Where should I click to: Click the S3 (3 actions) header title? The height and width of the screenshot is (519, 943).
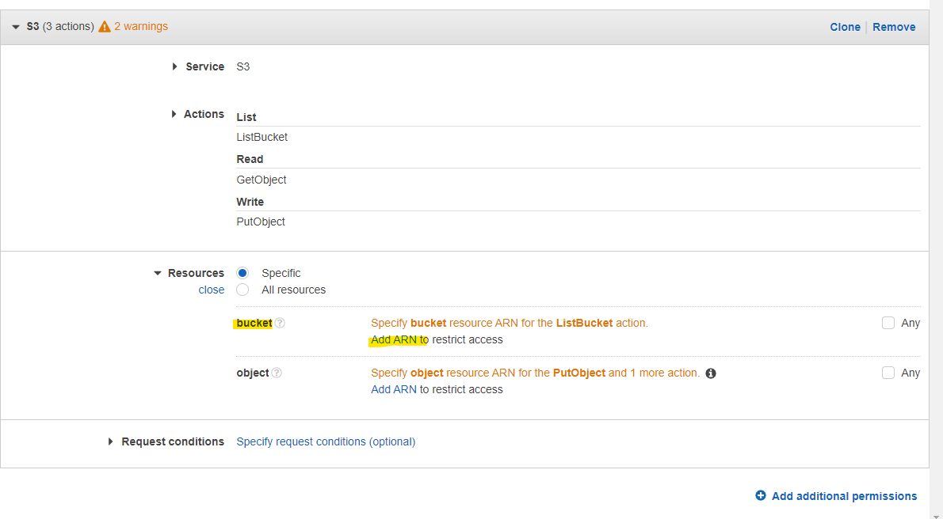point(60,26)
